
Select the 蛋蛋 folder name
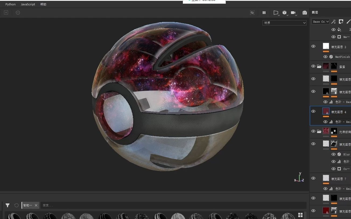[342, 67]
